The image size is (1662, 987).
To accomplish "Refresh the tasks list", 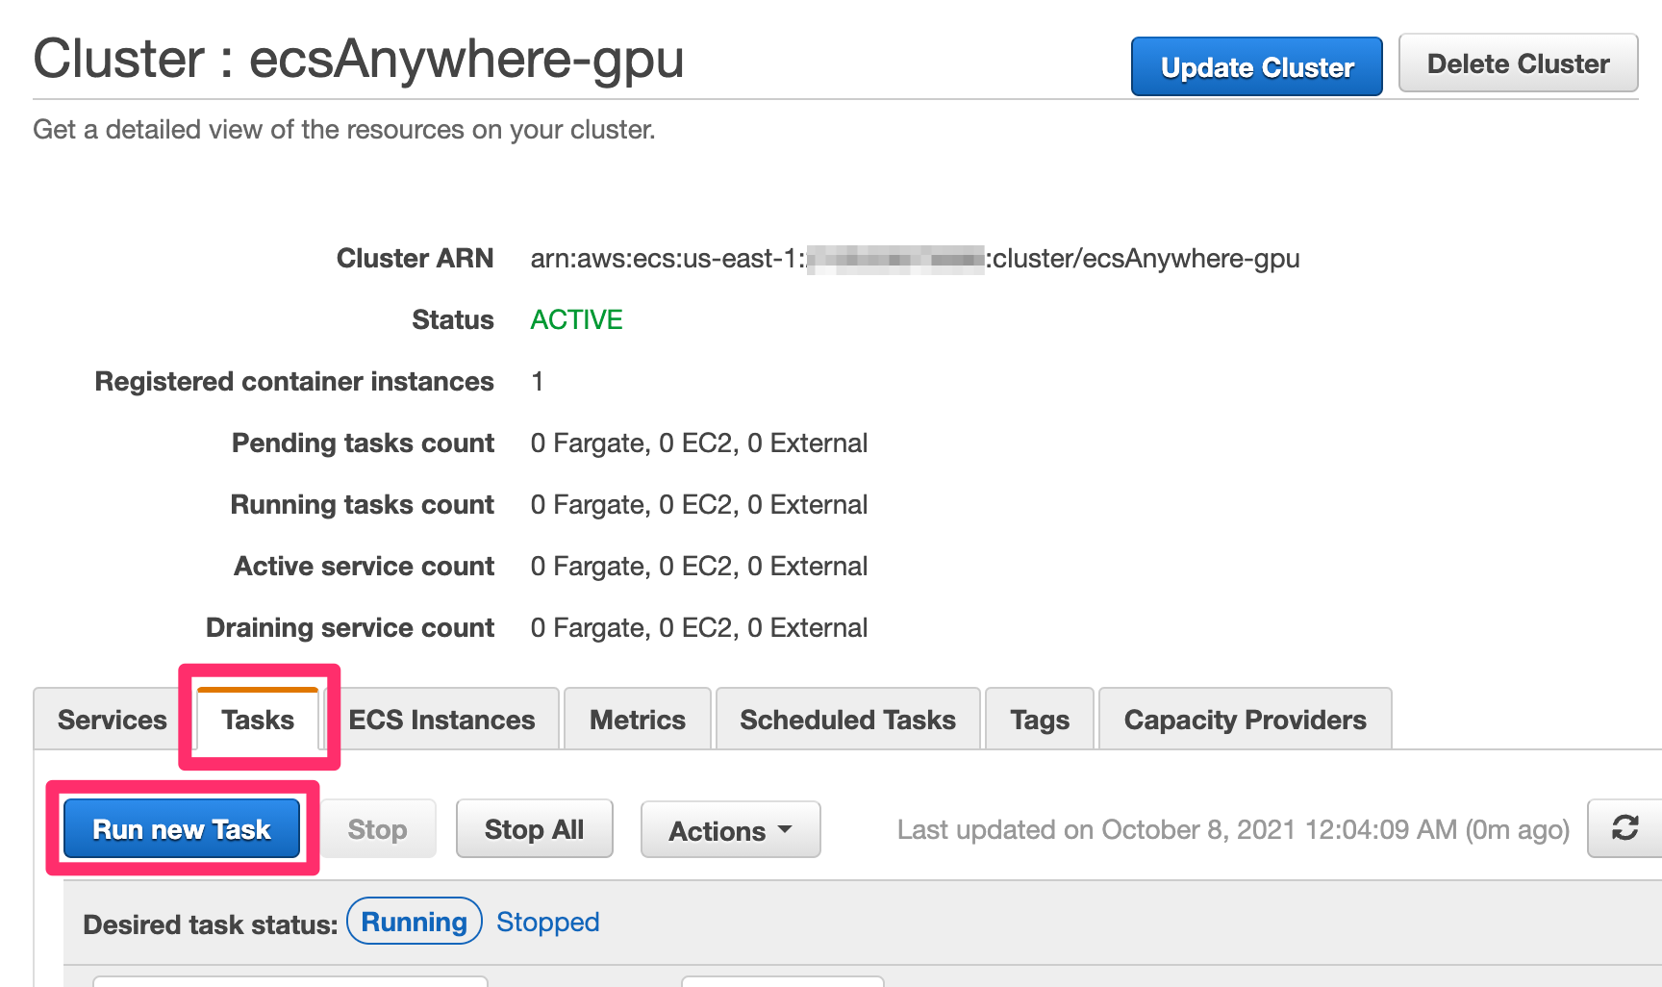I will 1624,828.
